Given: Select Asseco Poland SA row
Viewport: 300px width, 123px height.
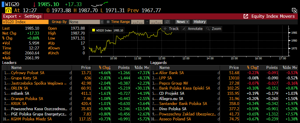Looking at the screenshot, I should pyautogui.click(x=224, y=119).
